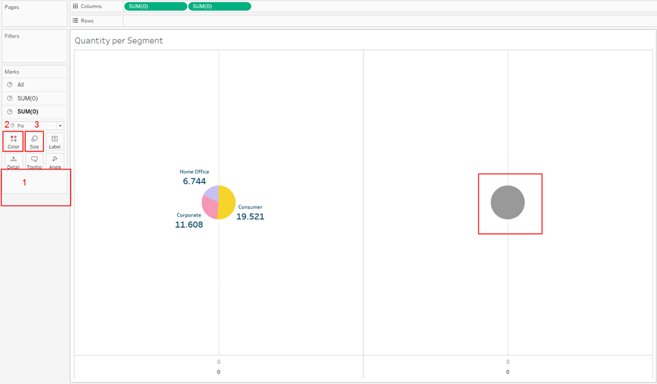Click the Rows shelf empty field
Image resolution: width=657 pixels, height=384 pixels.
389,21
